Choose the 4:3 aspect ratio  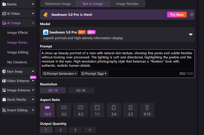tap(81, 110)
